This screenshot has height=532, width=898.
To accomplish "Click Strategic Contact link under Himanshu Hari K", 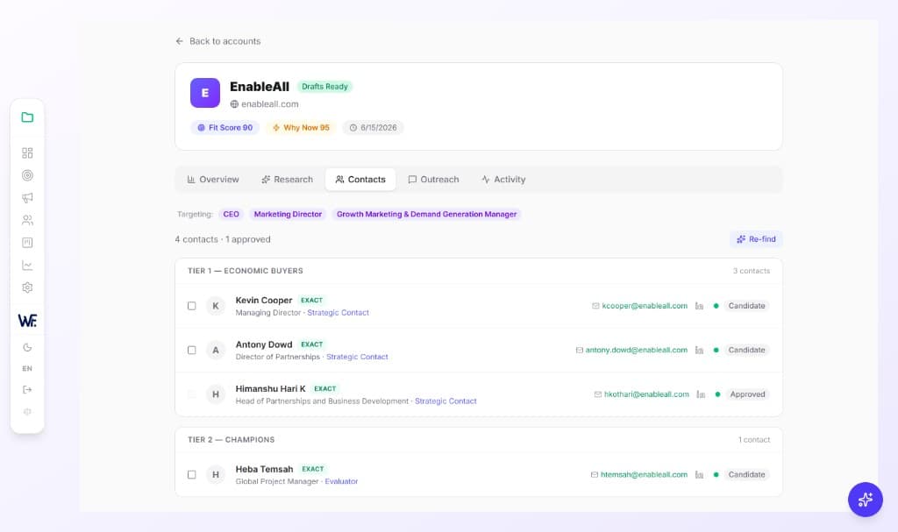I will (445, 401).
